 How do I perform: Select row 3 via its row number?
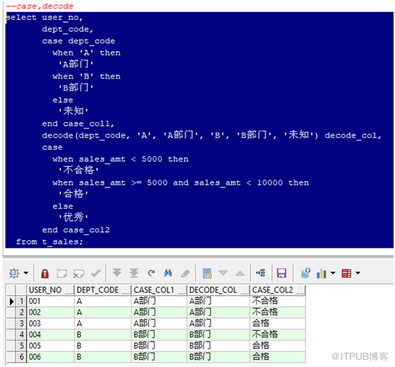click(x=21, y=324)
